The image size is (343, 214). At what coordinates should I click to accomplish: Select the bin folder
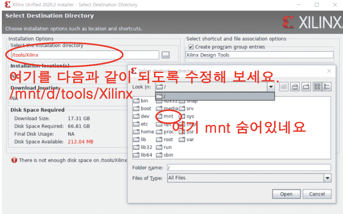pos(141,101)
